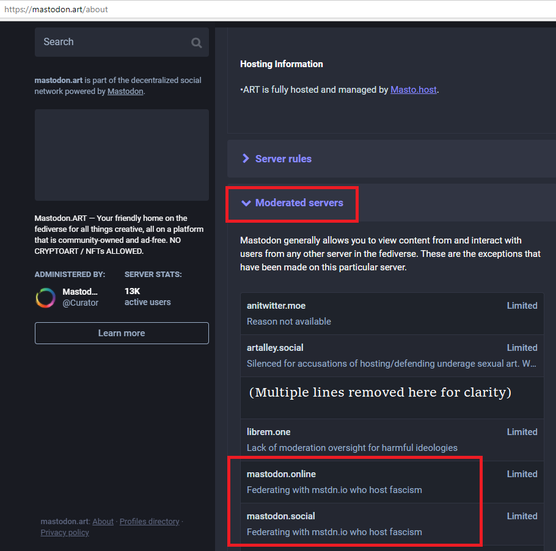Image resolution: width=556 pixels, height=551 pixels.
Task: Click the server banner image placeholder
Action: [x=122, y=155]
